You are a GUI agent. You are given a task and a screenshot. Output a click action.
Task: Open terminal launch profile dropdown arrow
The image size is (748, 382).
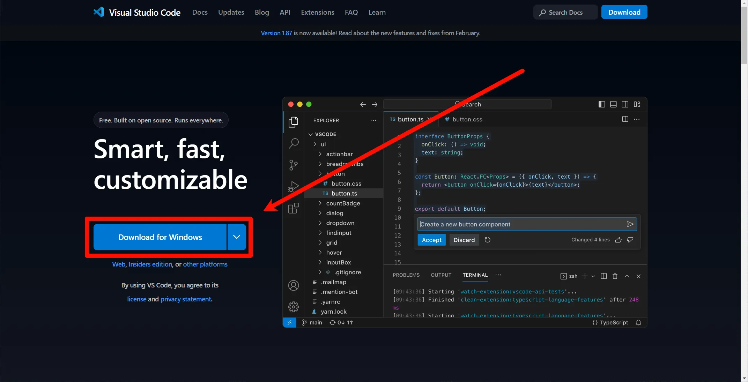[x=593, y=276]
